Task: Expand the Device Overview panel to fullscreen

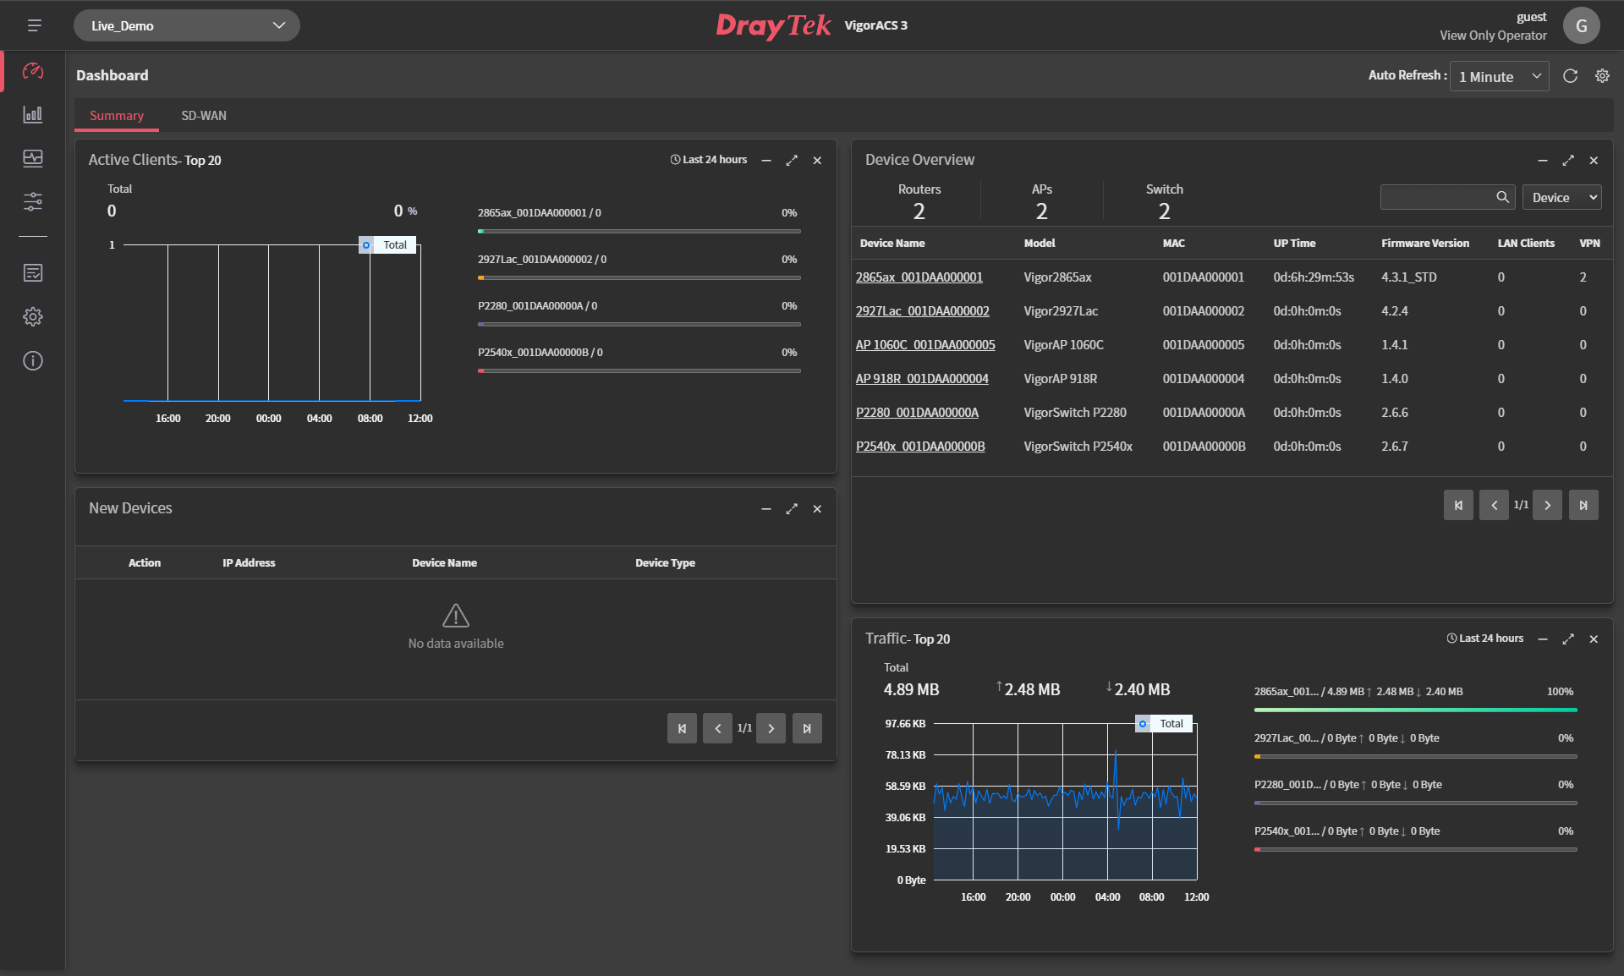Action: (1568, 160)
